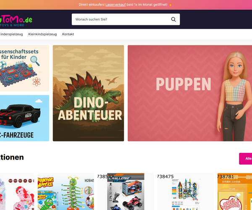Screen dimensions: 252x210
Task: Open the Wissenschaftssets für Kinder banner
Action: [24, 68]
